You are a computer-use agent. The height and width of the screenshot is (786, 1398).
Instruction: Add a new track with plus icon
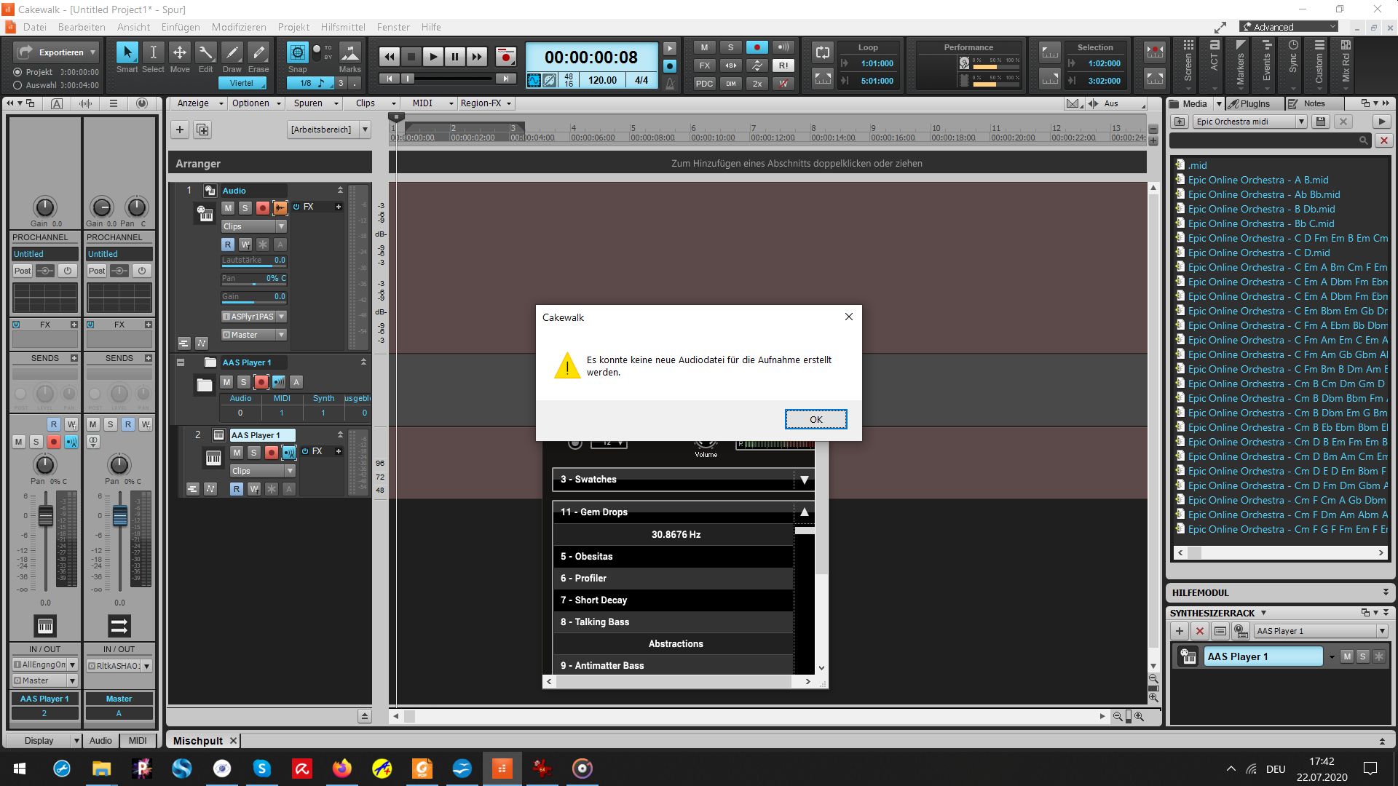[180, 130]
